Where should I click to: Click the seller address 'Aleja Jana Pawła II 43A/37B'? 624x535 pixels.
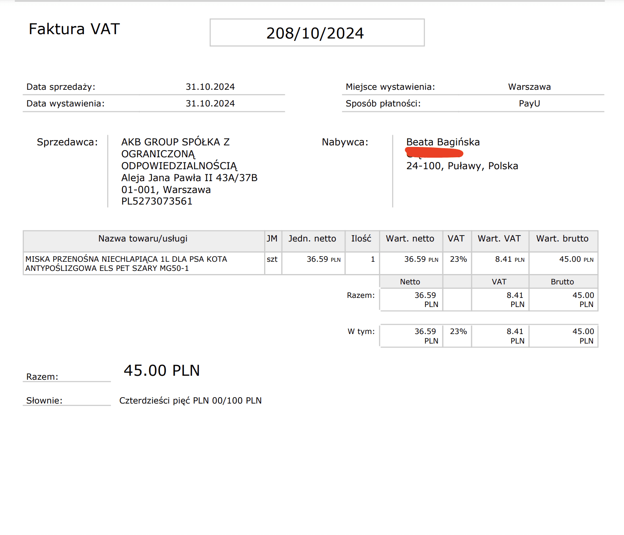click(189, 178)
